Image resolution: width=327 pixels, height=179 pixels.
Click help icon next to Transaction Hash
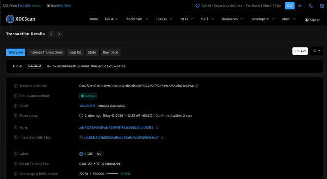click(16, 86)
